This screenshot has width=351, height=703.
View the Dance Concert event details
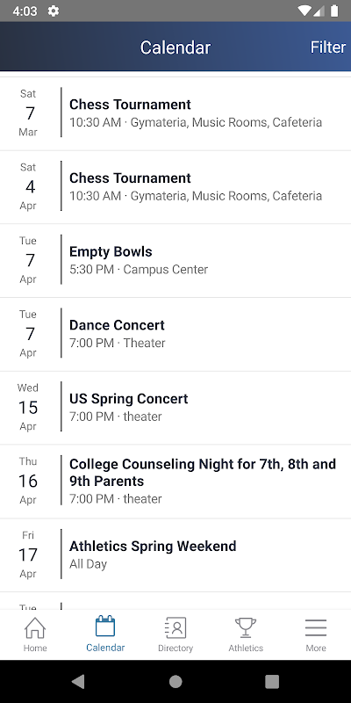coord(175,334)
